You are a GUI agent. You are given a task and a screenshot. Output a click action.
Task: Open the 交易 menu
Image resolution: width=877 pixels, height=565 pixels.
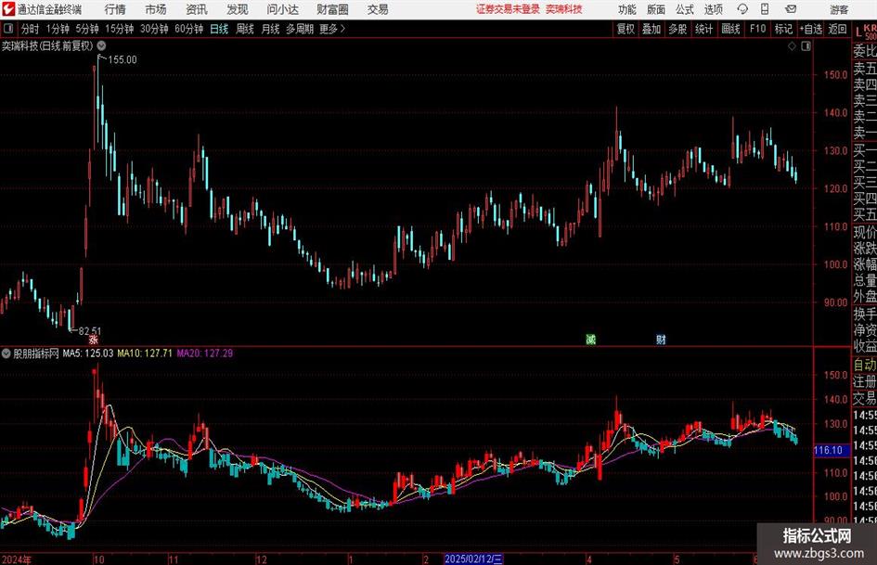378,9
